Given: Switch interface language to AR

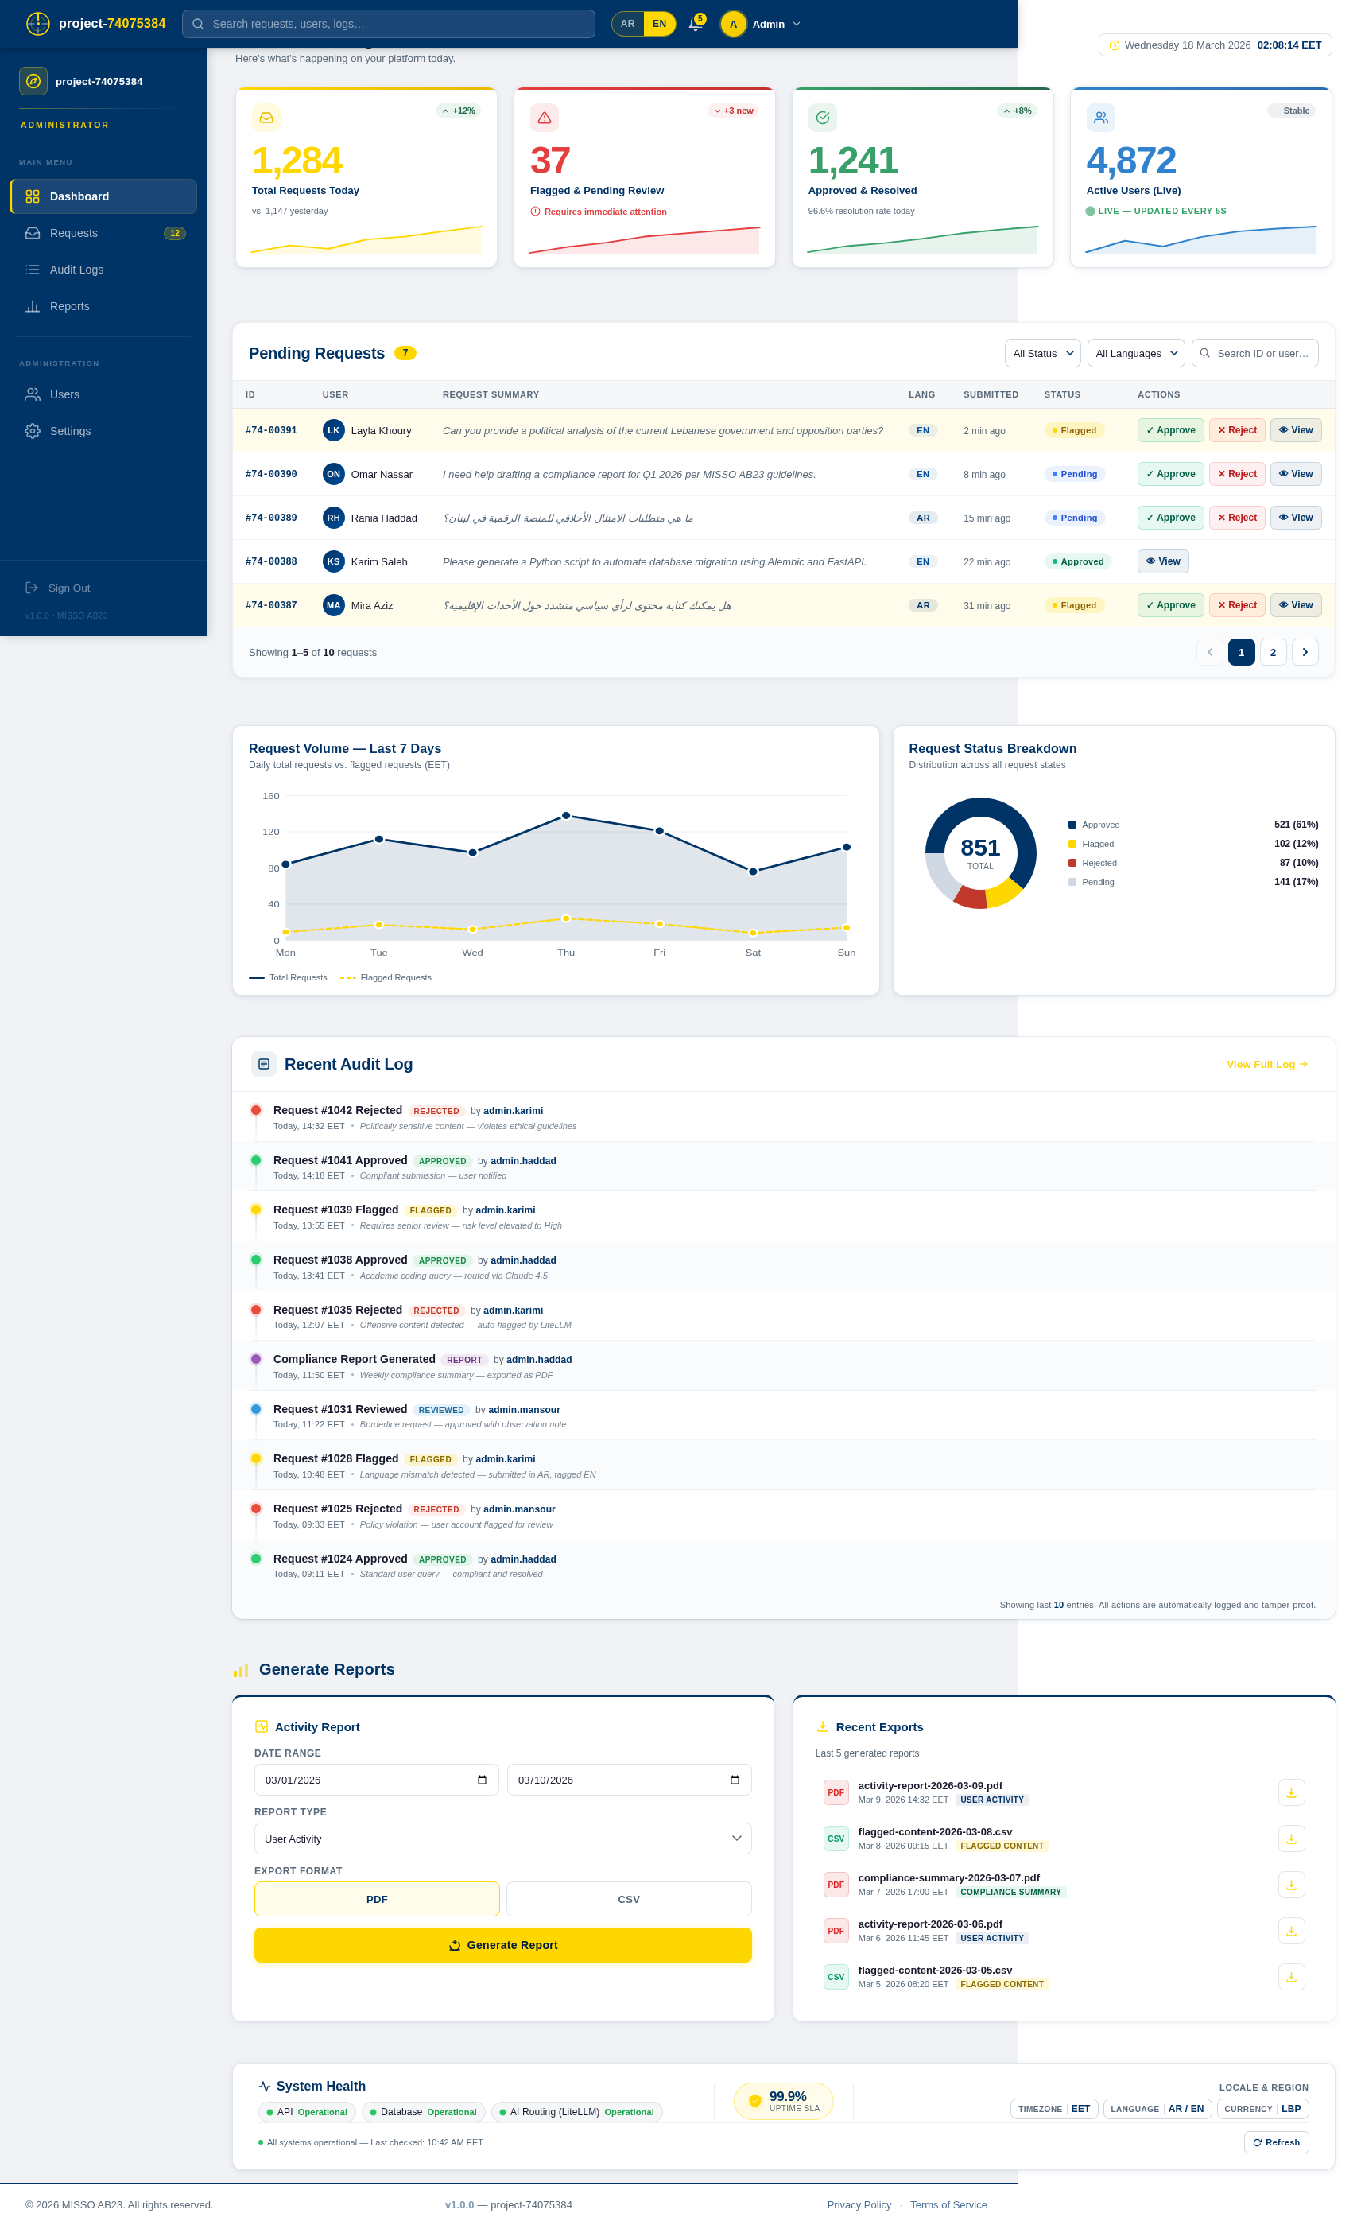Looking at the screenshot, I should click(626, 25).
